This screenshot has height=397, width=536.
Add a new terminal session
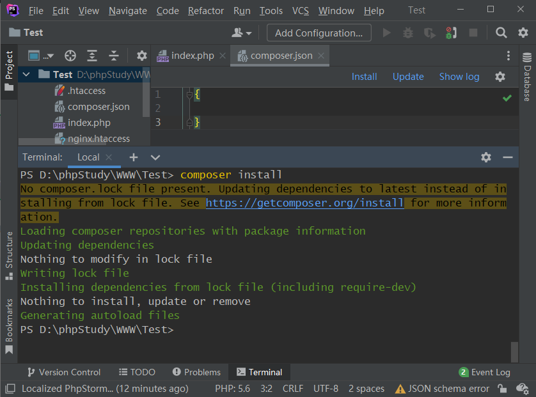point(133,157)
